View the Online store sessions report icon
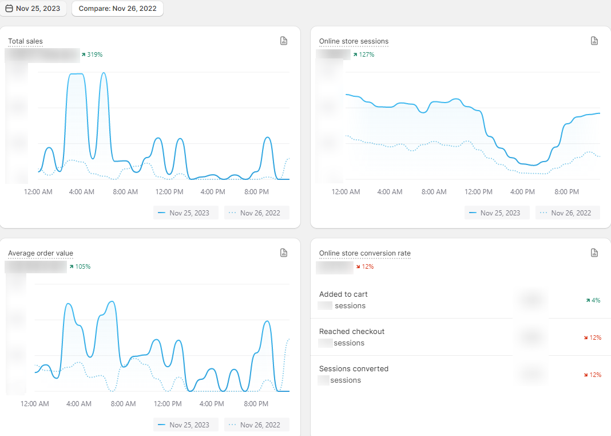The image size is (611, 436). pyautogui.click(x=594, y=41)
